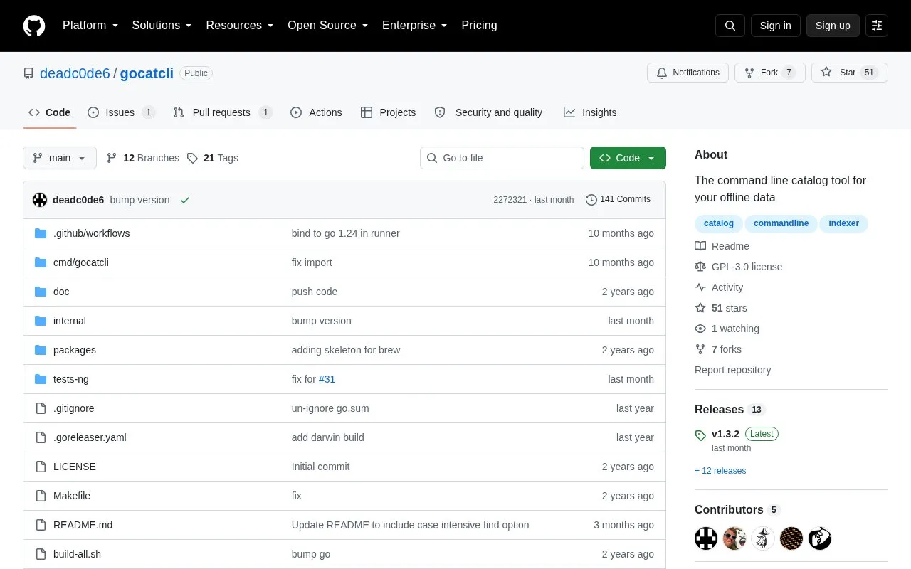
Task: Open the Pricing link
Action: pos(479,26)
